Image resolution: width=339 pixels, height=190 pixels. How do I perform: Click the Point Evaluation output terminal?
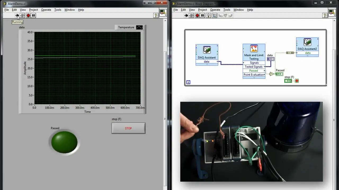coord(254,75)
